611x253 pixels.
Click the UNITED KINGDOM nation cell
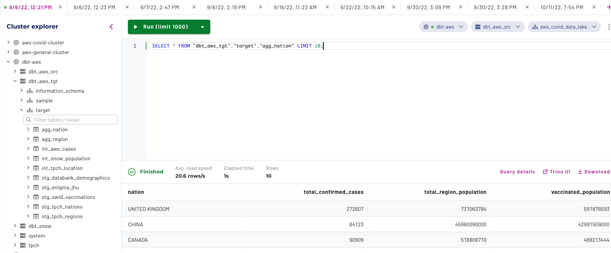tap(149, 209)
